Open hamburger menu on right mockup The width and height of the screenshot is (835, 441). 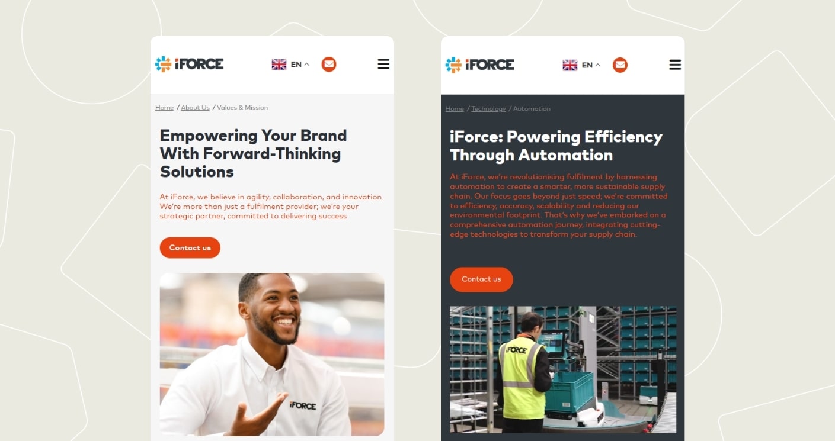(x=675, y=65)
